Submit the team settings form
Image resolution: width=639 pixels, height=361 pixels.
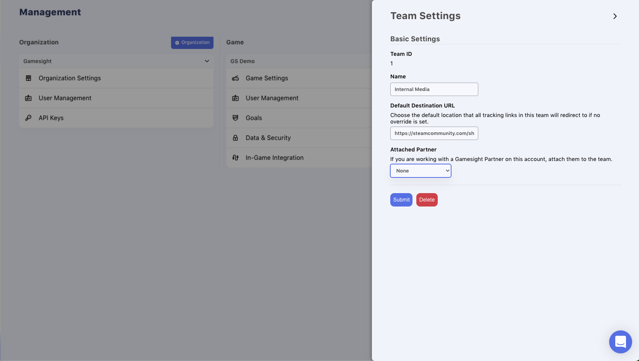pyautogui.click(x=401, y=200)
